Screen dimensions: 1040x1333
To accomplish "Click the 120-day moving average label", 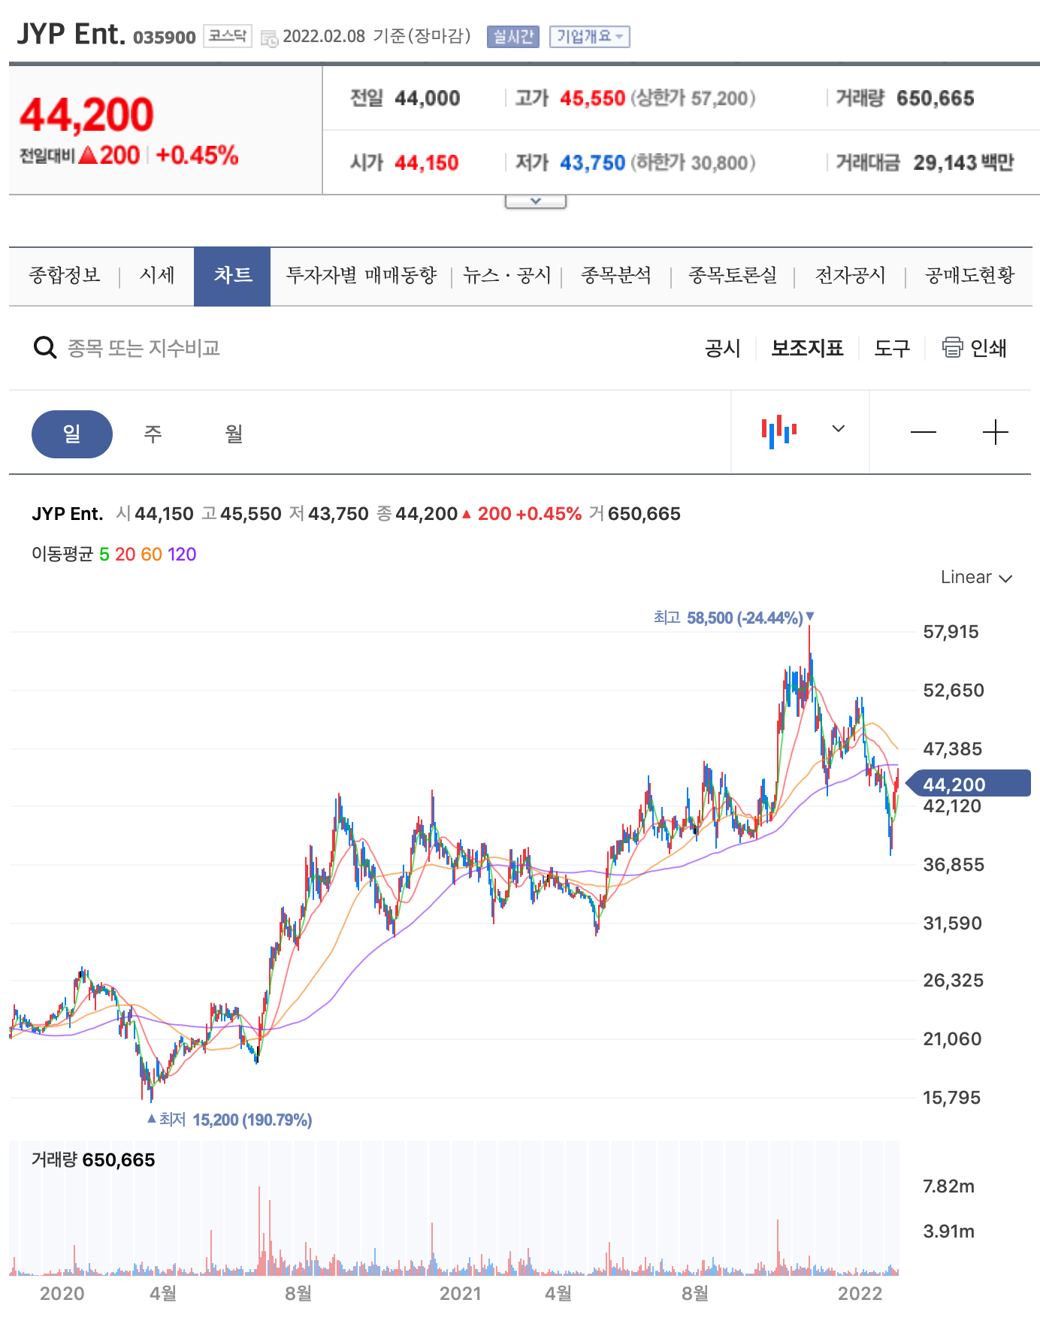I will 182,555.
